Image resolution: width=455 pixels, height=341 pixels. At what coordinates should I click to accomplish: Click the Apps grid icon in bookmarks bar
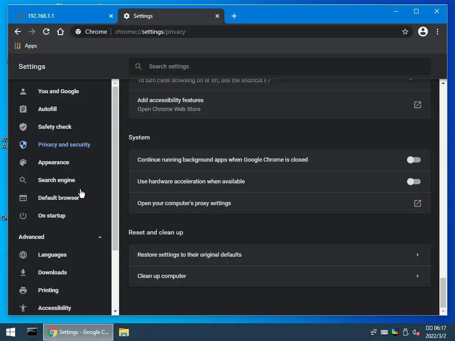tap(18, 46)
